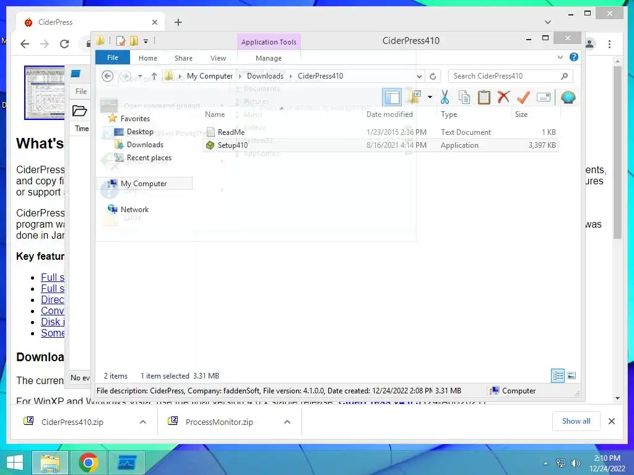634x475 pixels.
Task: Click the Paste clipboard icon
Action: click(484, 97)
